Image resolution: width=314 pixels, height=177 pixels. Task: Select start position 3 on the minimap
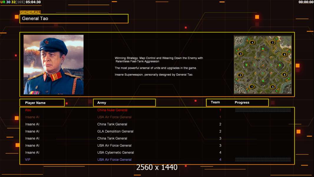coord(240,54)
